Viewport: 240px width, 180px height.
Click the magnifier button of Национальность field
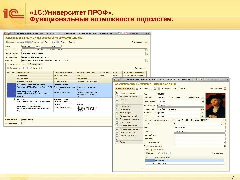(203, 113)
